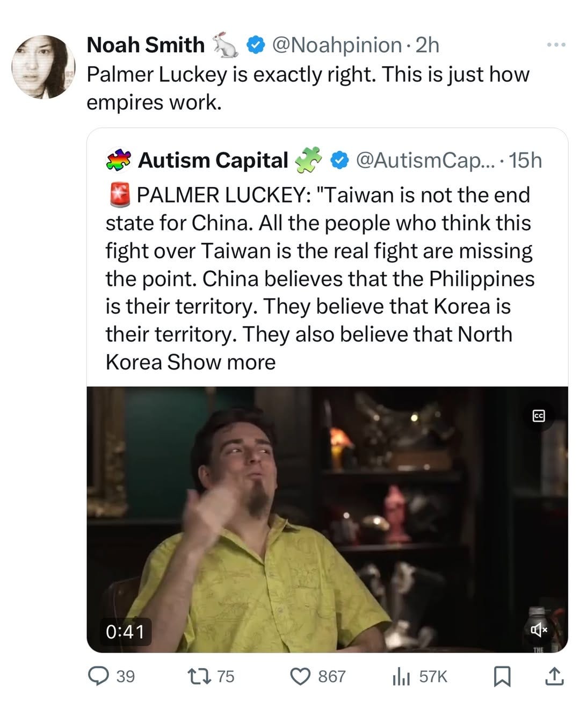The height and width of the screenshot is (723, 580).
Task: Click the Autism Capital display name
Action: (x=213, y=160)
